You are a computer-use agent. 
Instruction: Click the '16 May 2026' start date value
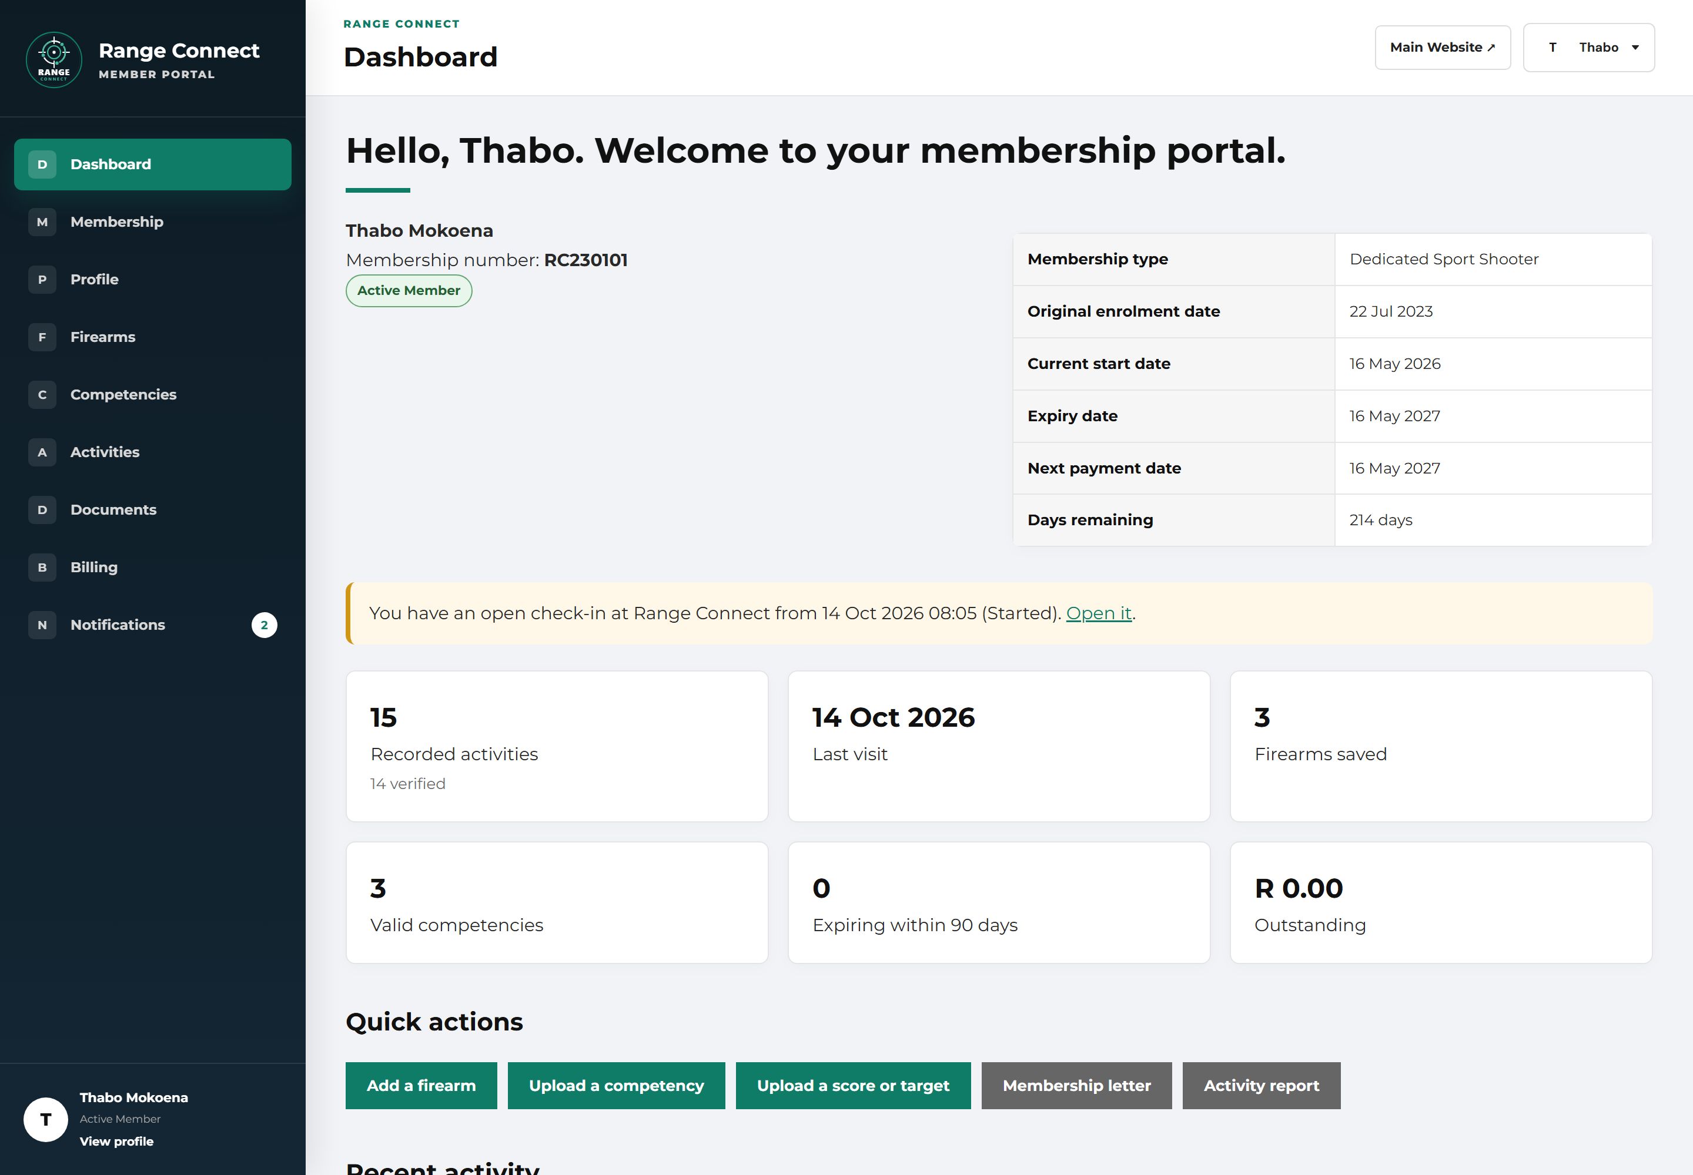pos(1394,364)
